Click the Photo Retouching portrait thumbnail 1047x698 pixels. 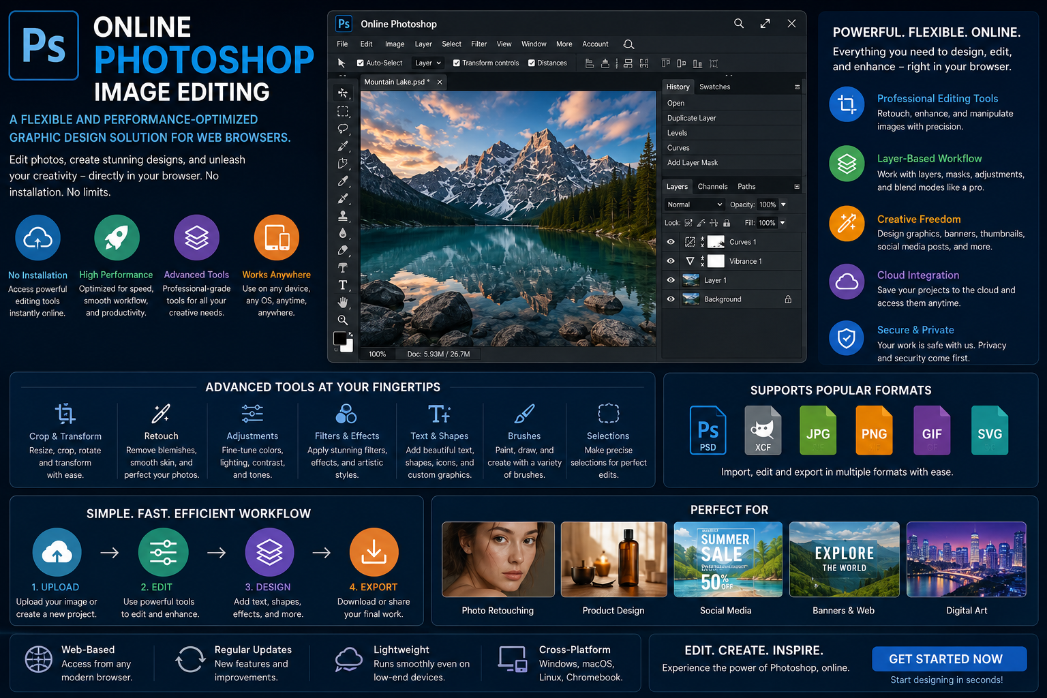click(498, 560)
